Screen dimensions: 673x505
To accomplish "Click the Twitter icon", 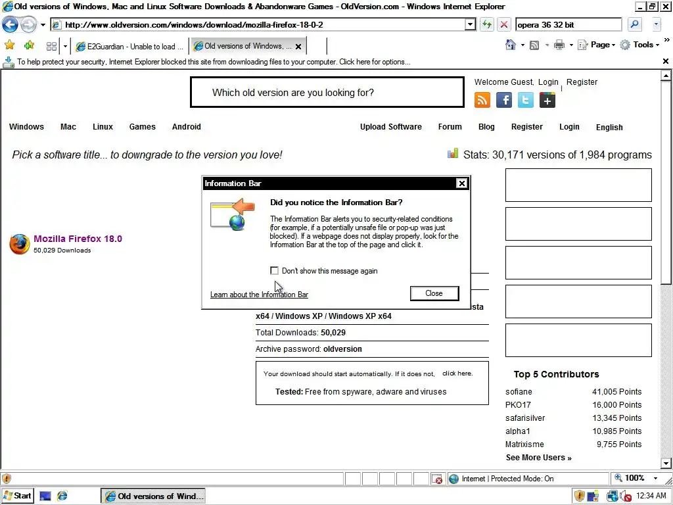I will pyautogui.click(x=525, y=100).
